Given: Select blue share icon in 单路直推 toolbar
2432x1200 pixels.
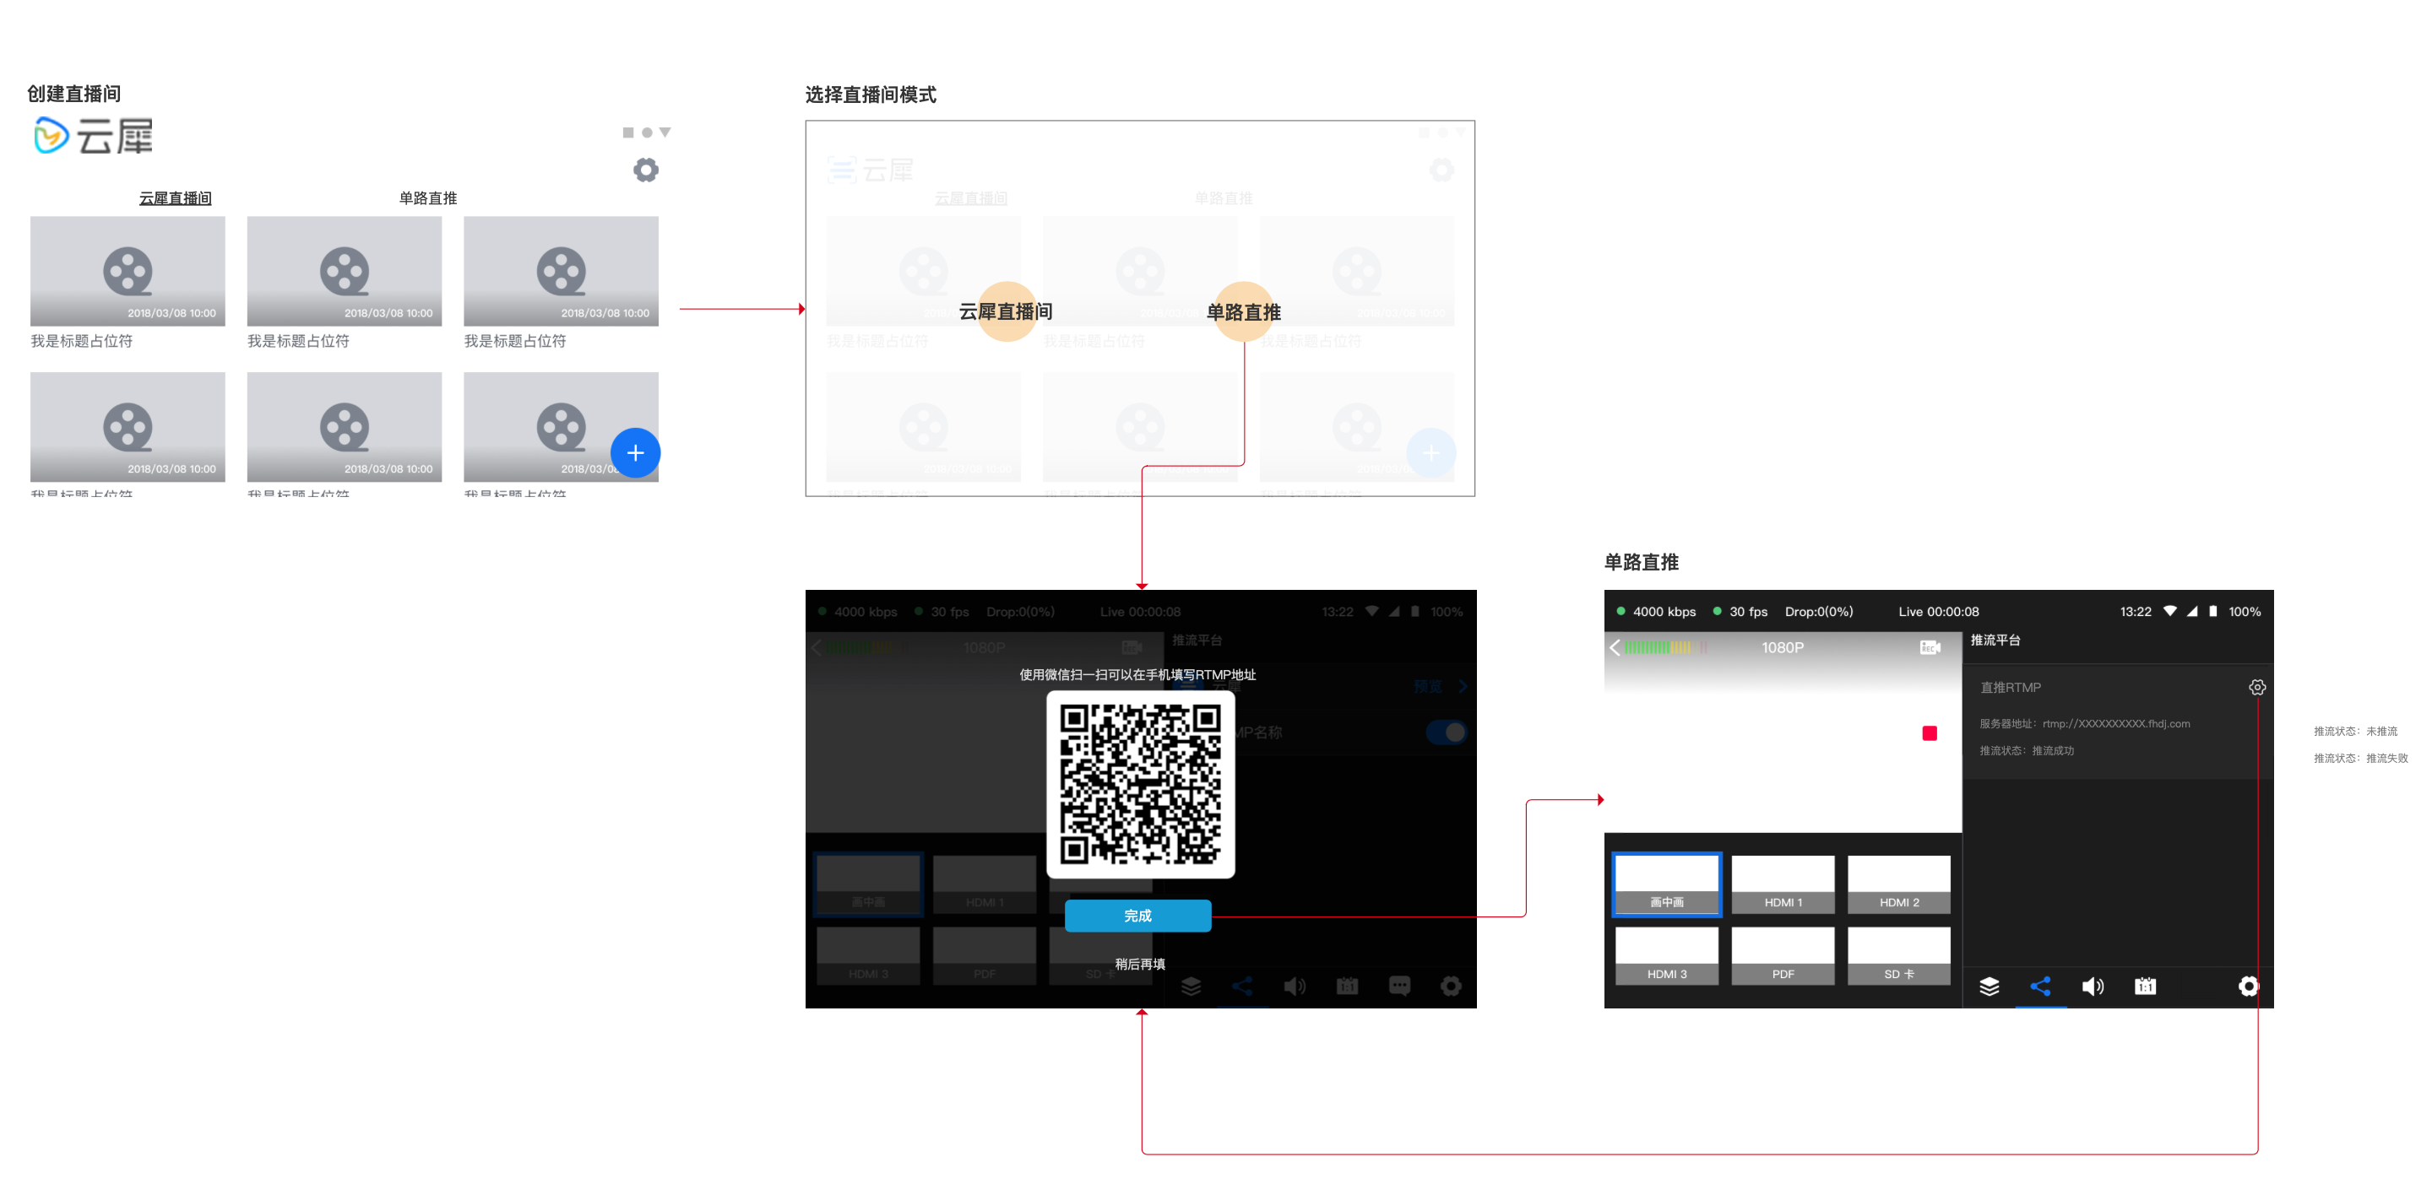Looking at the screenshot, I should click(x=2040, y=986).
